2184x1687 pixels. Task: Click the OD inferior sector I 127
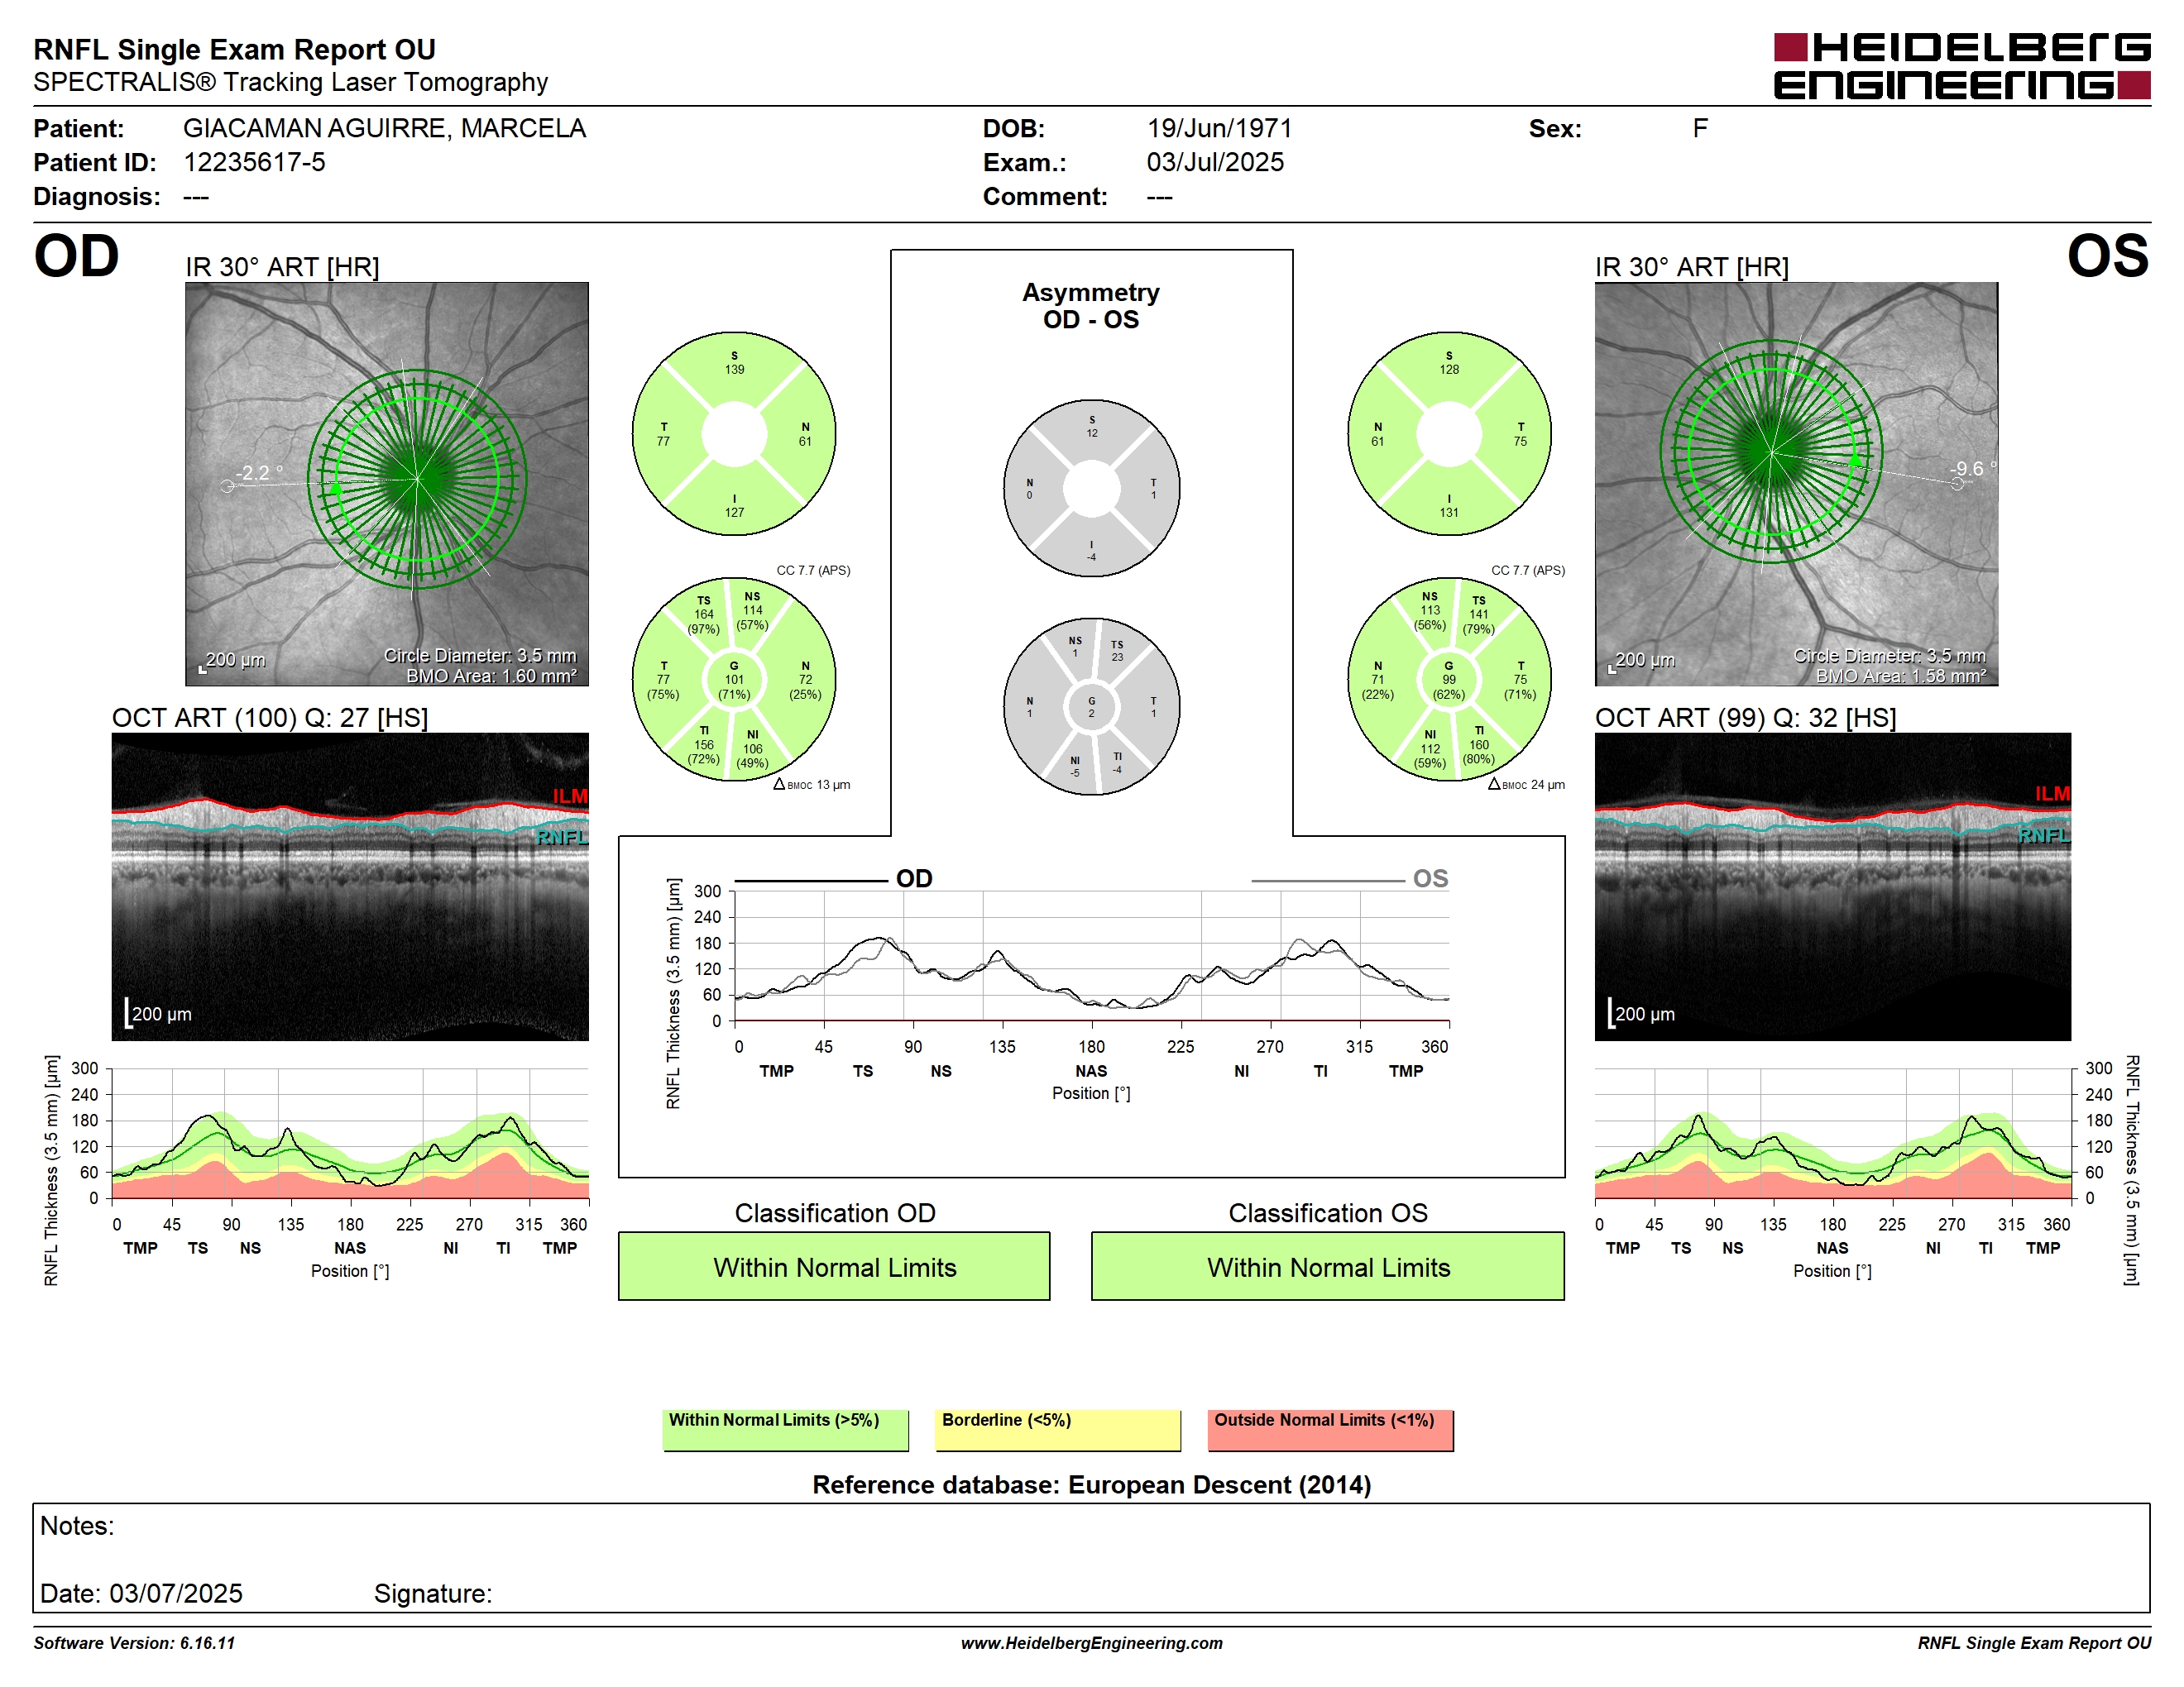point(734,506)
